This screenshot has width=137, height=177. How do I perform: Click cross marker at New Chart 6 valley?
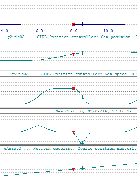click(x=82, y=143)
